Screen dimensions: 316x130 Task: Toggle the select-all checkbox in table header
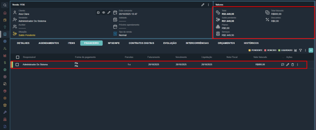[18, 57]
